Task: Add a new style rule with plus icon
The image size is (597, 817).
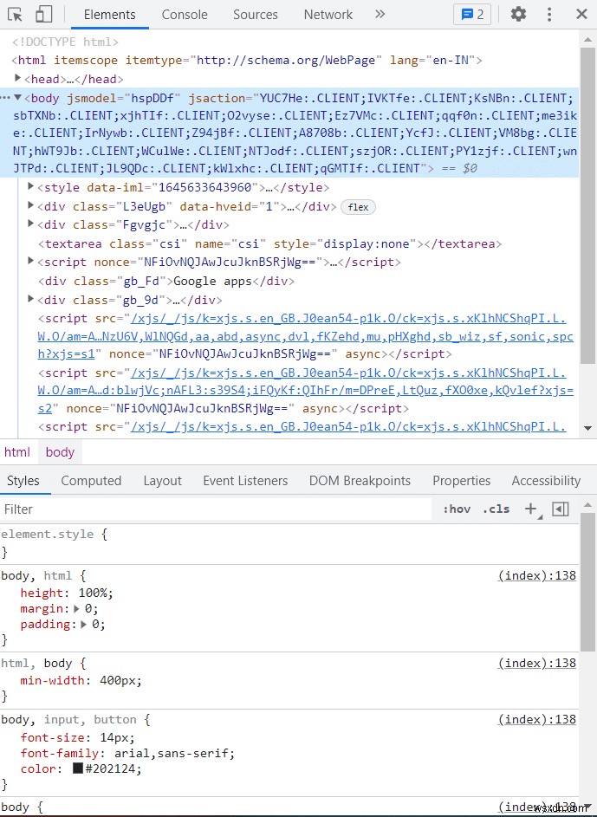Action: click(x=530, y=509)
